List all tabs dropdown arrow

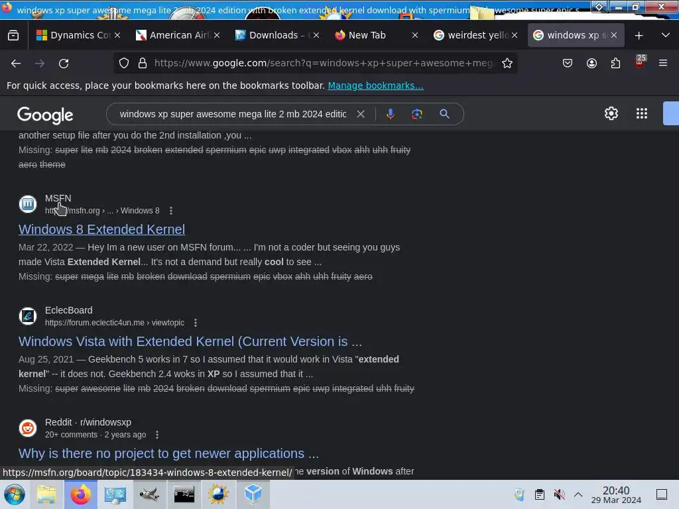(666, 35)
